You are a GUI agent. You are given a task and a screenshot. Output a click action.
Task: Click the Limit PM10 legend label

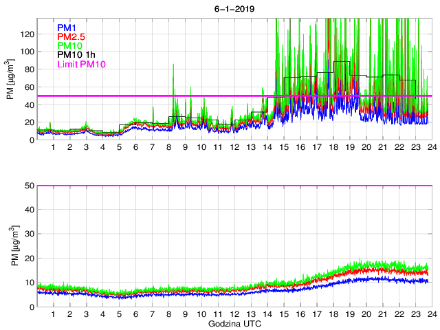[x=82, y=64]
